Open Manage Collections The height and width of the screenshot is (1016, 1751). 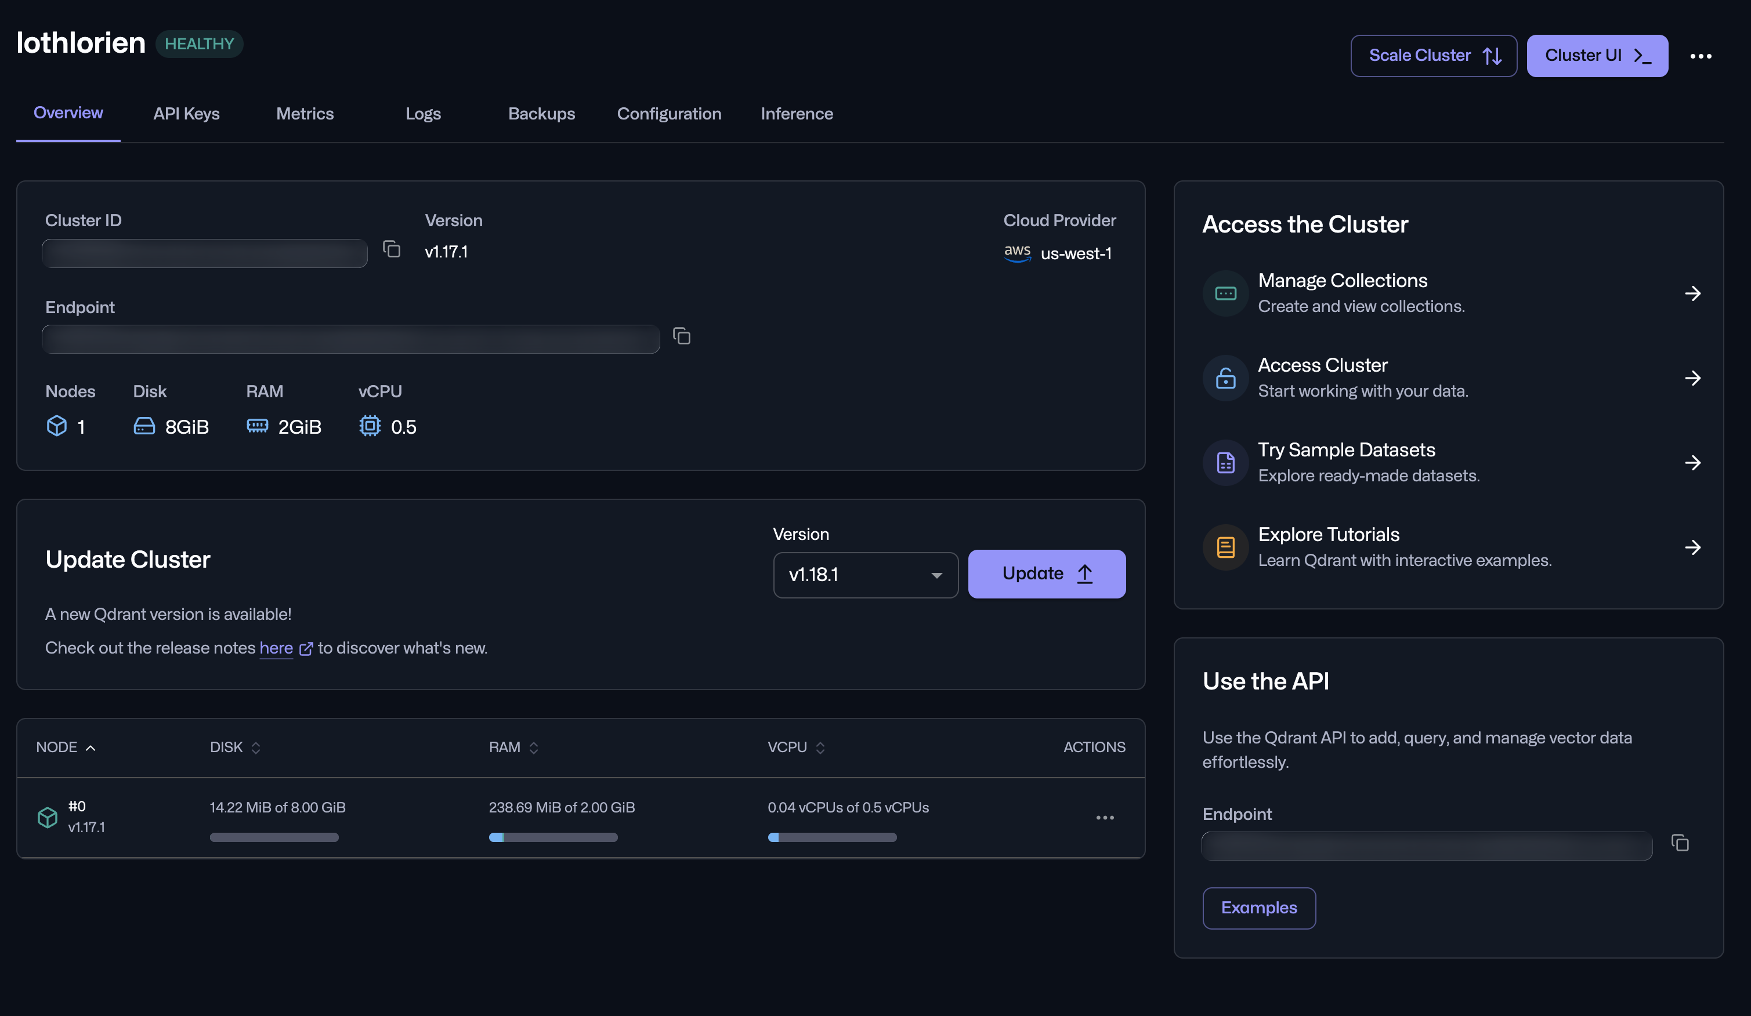click(x=1452, y=294)
